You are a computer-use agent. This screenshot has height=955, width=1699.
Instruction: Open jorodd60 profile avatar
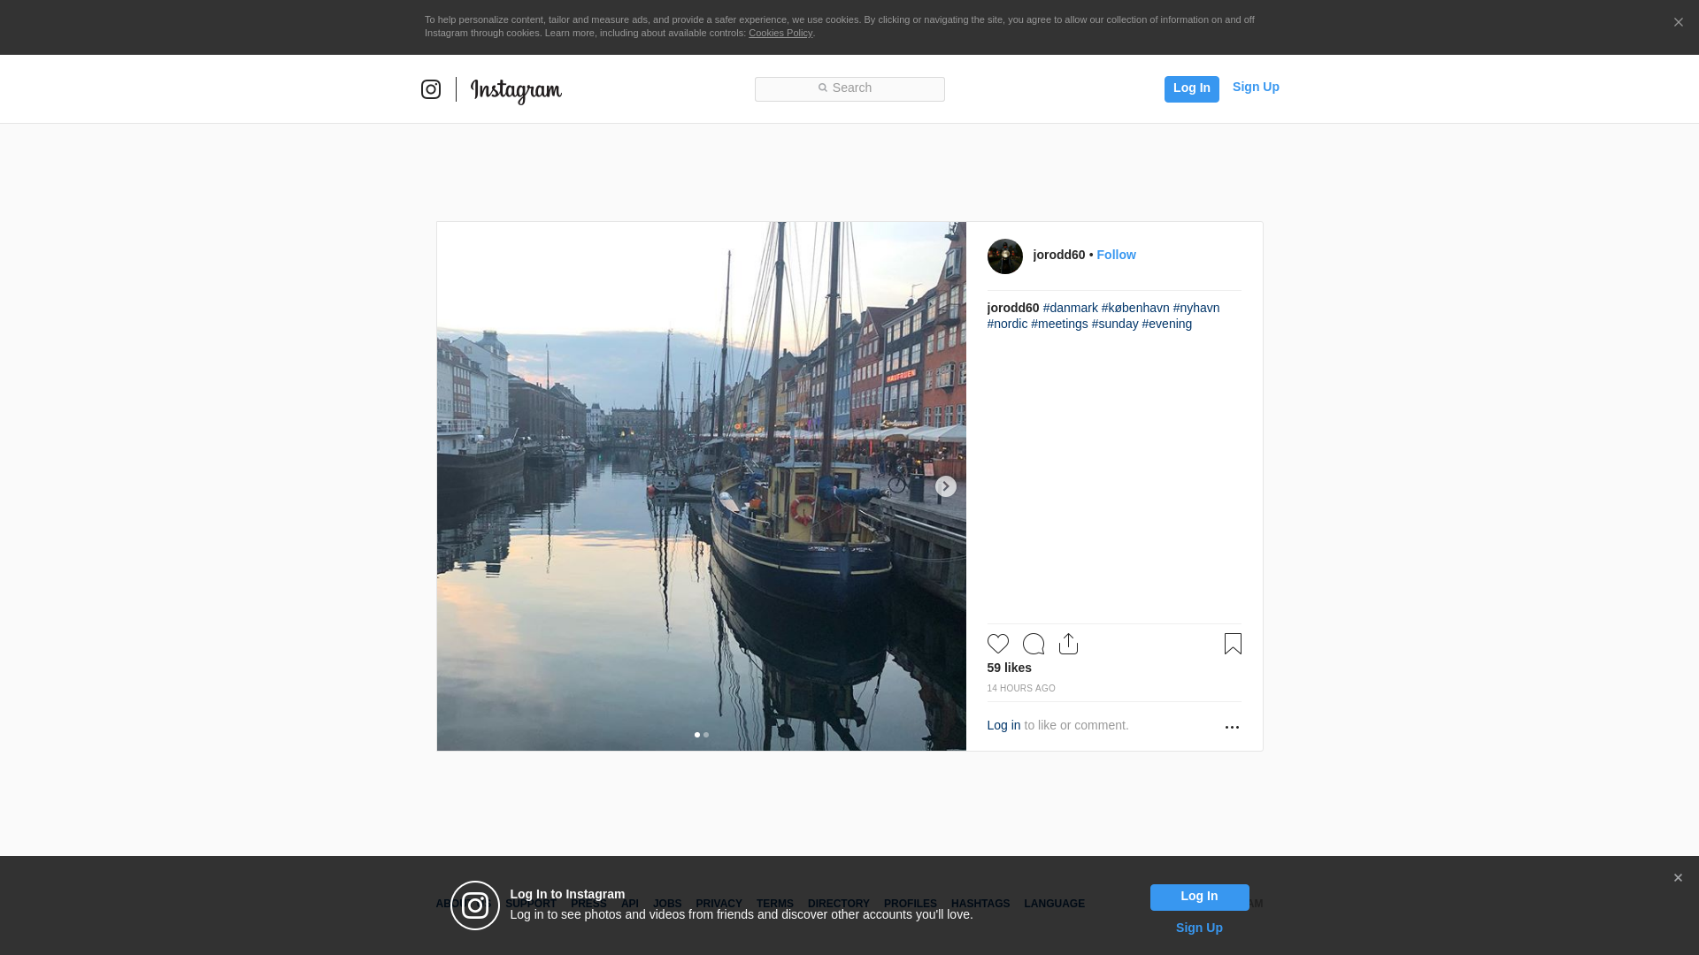point(1004,256)
